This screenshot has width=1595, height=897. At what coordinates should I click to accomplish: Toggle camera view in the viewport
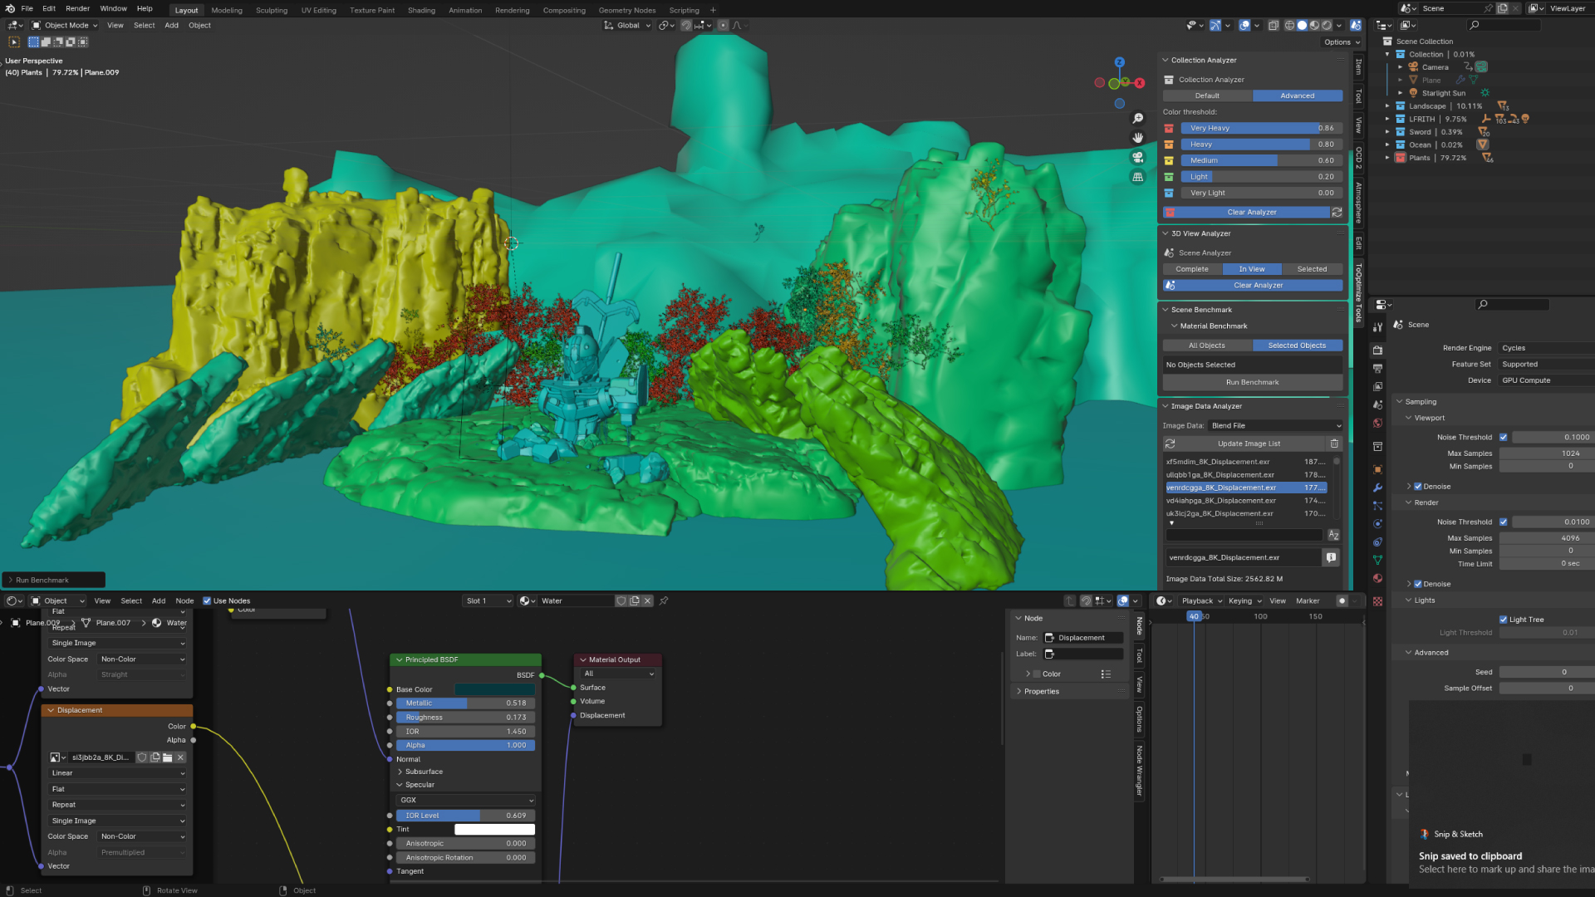[1138, 157]
